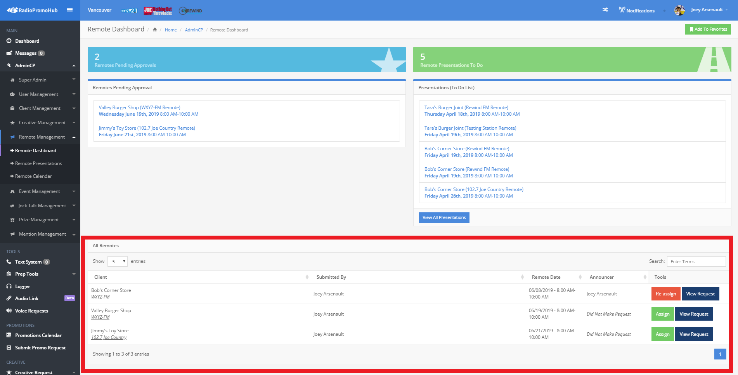The width and height of the screenshot is (738, 375).
Task: Click Re-assign for Bob's Corner Store
Action: tap(665, 294)
